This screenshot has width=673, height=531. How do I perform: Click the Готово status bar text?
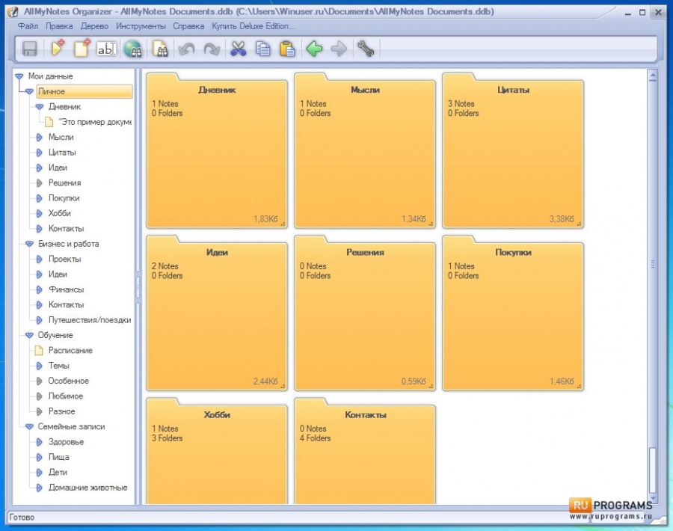point(22,518)
